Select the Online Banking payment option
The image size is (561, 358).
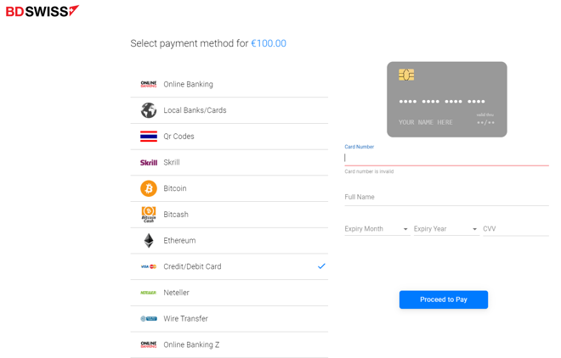pyautogui.click(x=229, y=84)
